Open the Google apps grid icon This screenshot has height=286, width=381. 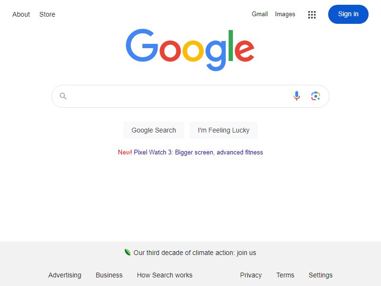coord(312,15)
